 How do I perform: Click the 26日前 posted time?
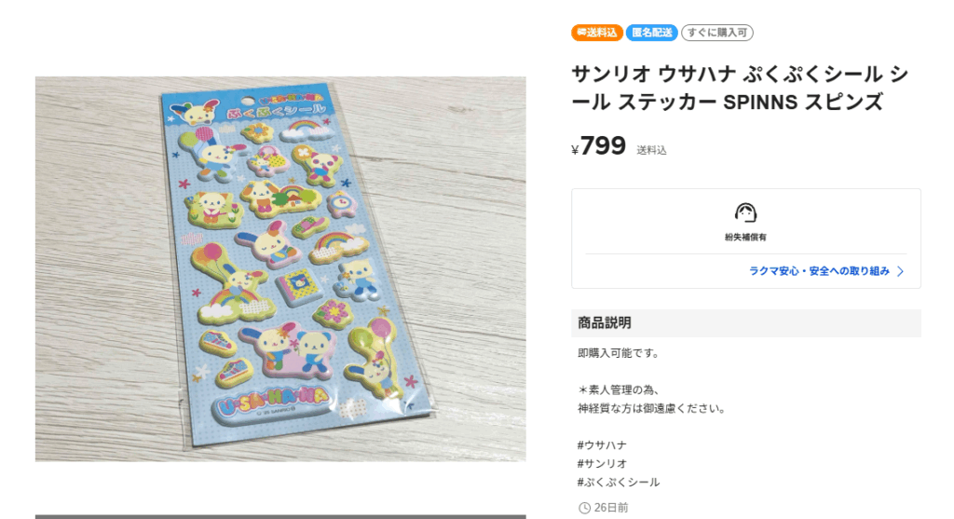click(611, 508)
